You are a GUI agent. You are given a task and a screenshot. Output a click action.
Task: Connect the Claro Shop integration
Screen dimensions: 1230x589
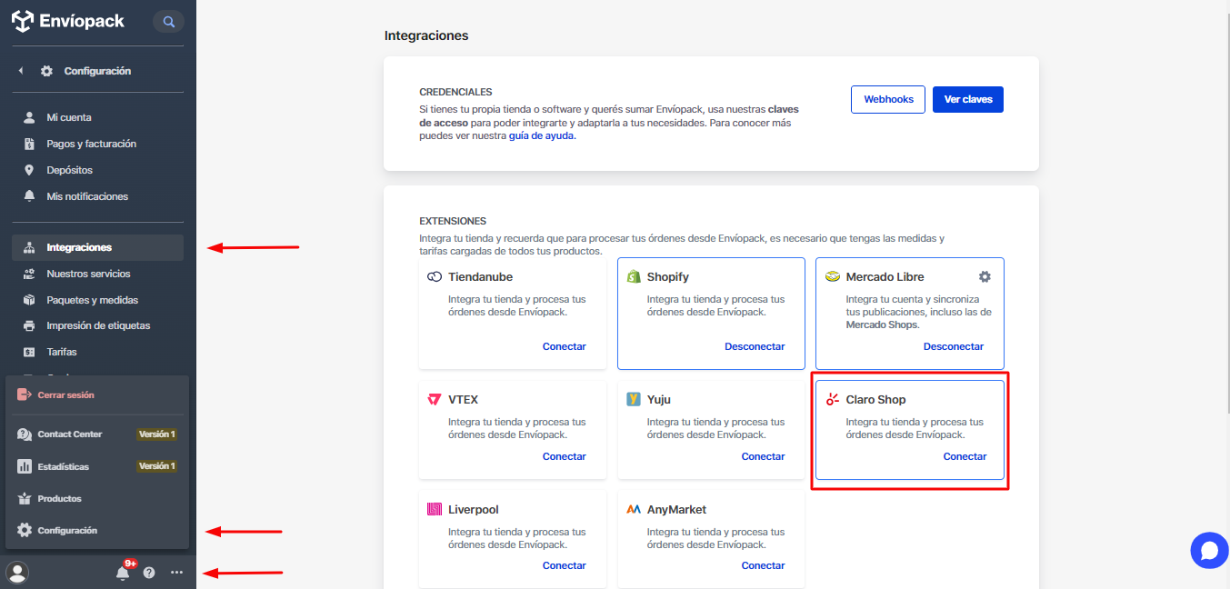965,456
